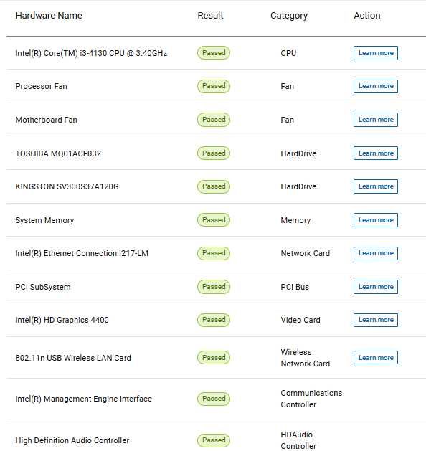The height and width of the screenshot is (451, 426).
Task: Select the TOSHIBA MQ01ACF032 hardware name
Action: (58, 153)
